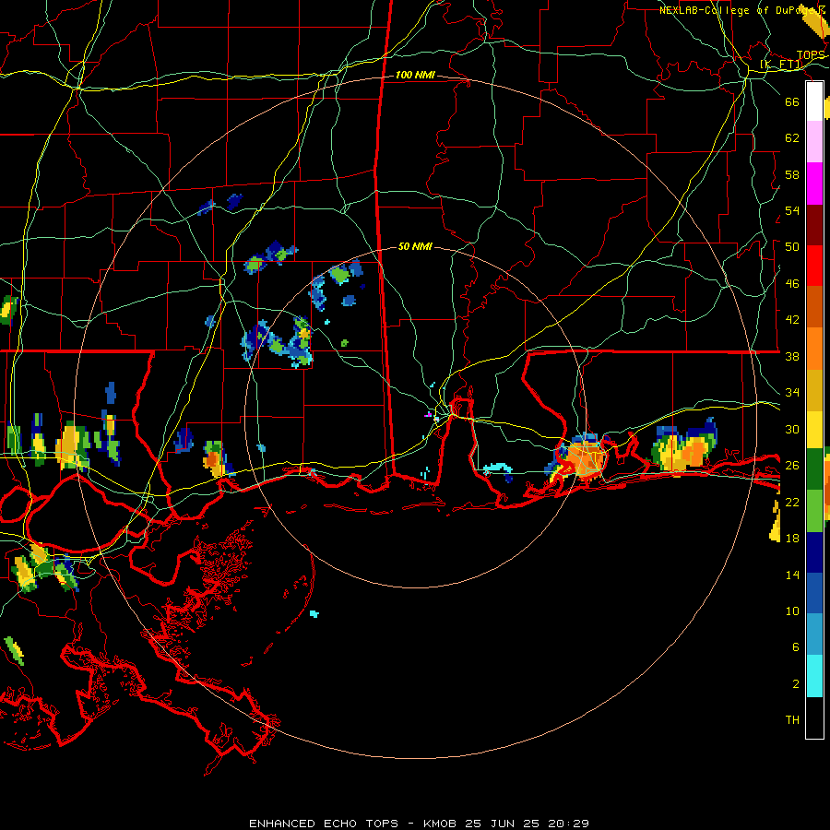
Task: Click the NEXLAB-College of DuPage credit text
Action: [x=741, y=10]
